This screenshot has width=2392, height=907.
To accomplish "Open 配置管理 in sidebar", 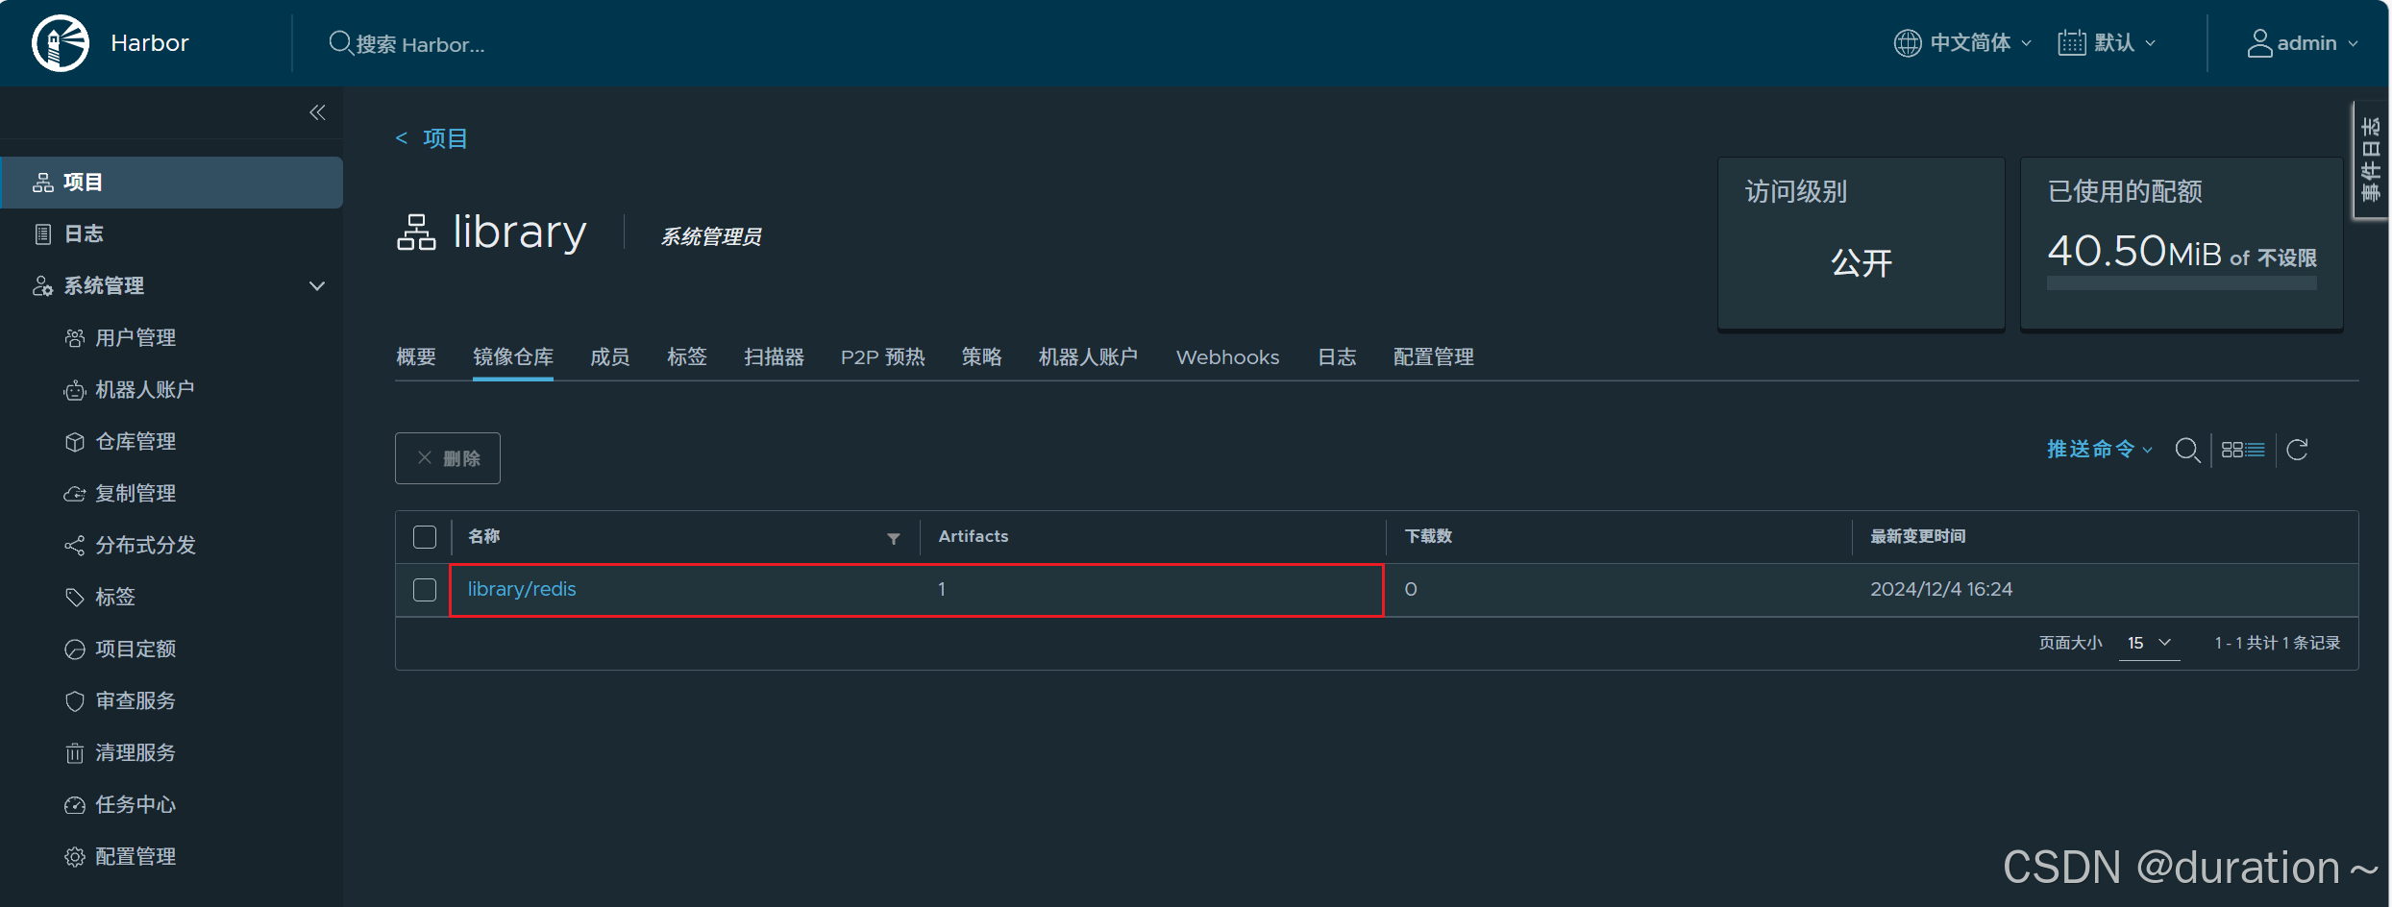I will [x=136, y=856].
